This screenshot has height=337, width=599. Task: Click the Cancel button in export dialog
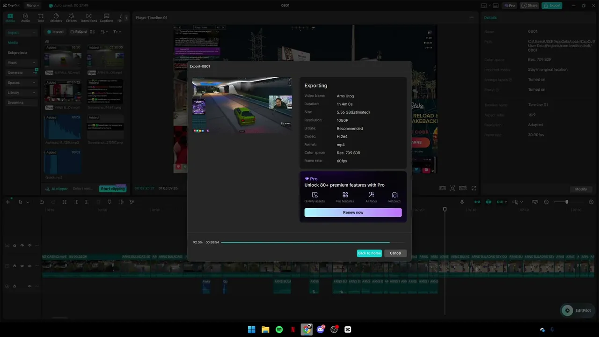[x=395, y=253]
